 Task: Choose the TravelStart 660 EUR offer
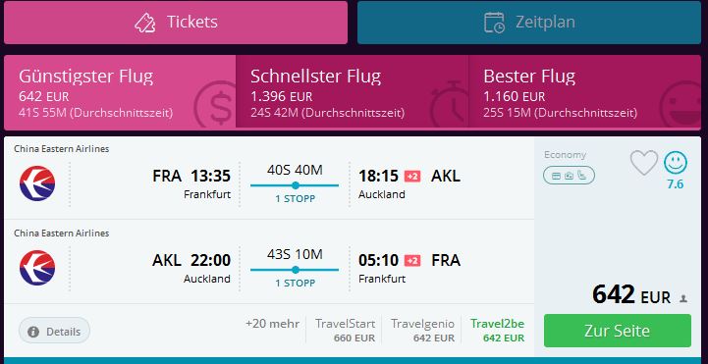[346, 331]
